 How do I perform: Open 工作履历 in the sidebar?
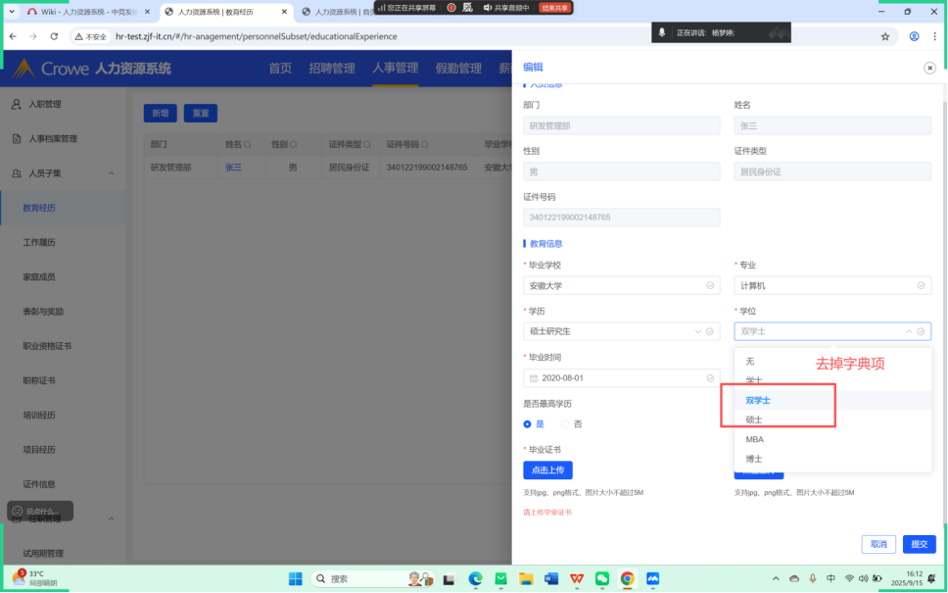click(x=39, y=243)
